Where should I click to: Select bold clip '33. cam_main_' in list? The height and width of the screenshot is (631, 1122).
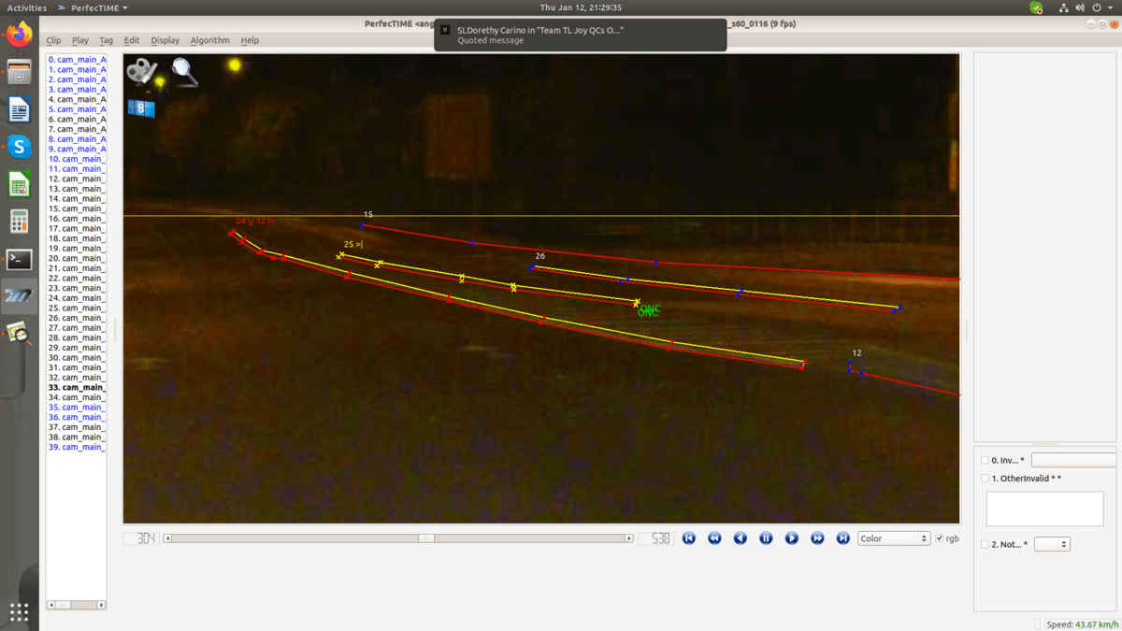pyautogui.click(x=77, y=387)
